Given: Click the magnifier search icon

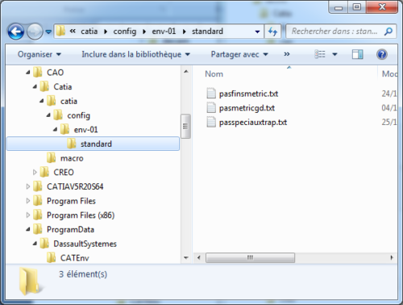Looking at the screenshot, I should pos(388,31).
